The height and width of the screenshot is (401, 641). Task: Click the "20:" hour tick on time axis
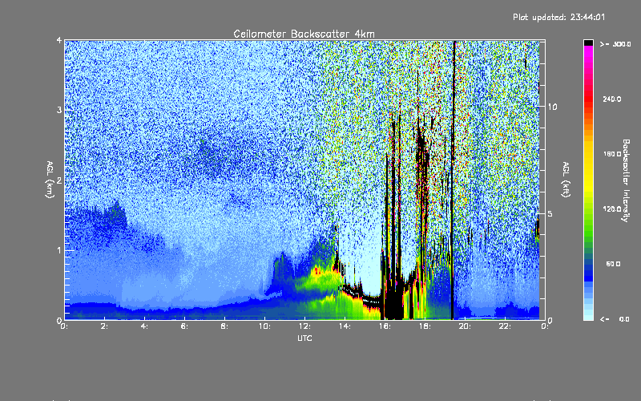[x=465, y=326]
